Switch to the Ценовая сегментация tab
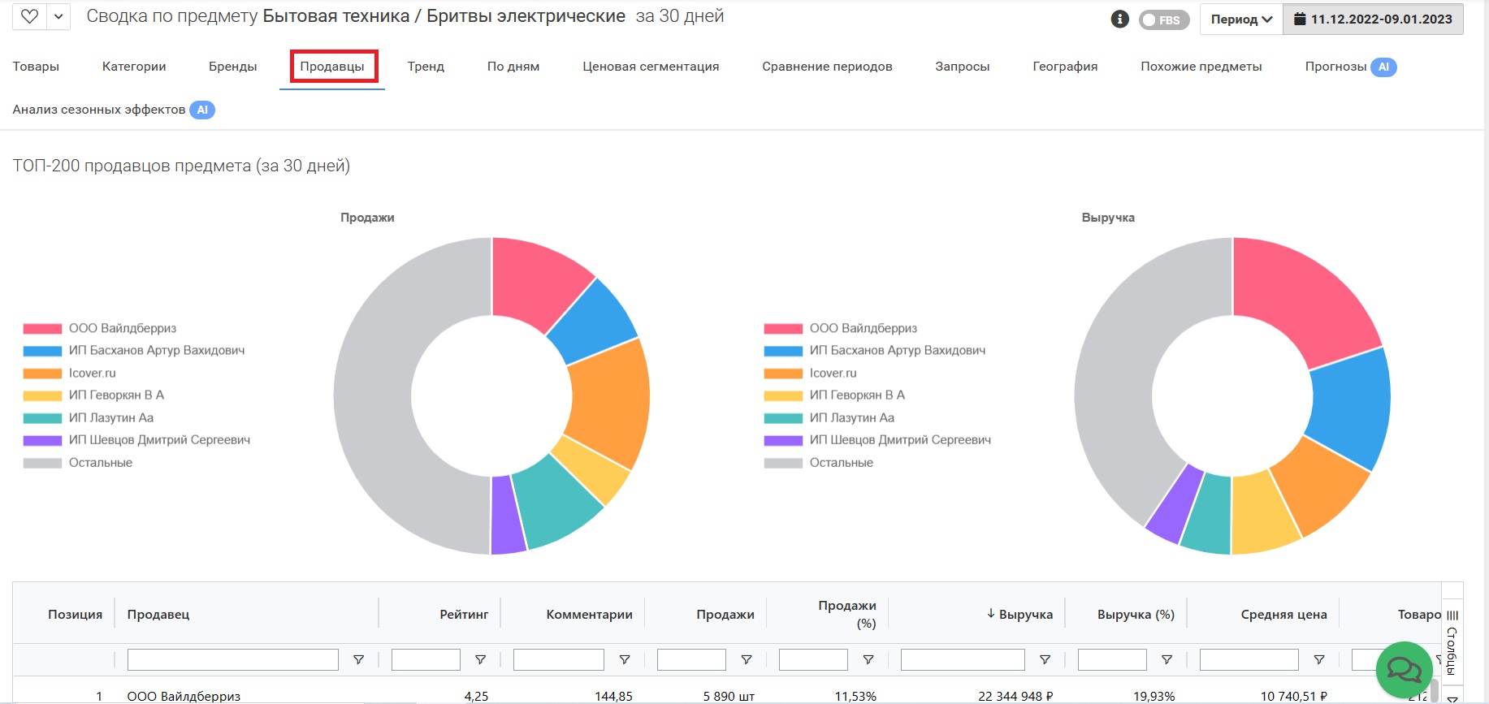 point(650,67)
